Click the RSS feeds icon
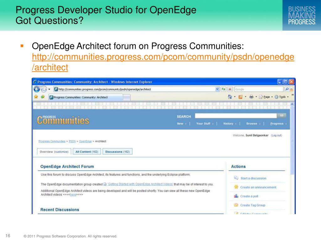Screen dimensions: 321x240 (x=240, y=97)
